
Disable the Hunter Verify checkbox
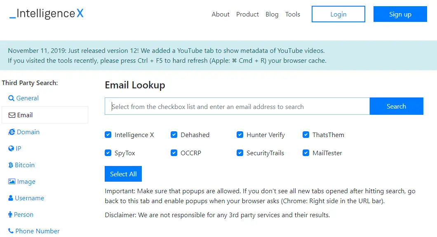click(240, 135)
